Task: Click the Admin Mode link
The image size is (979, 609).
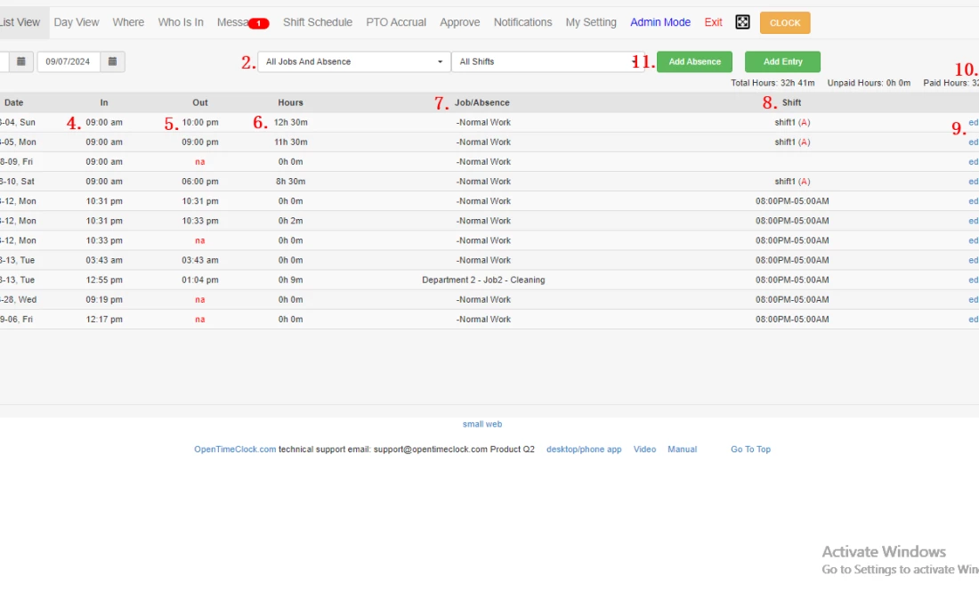Action: coord(660,22)
